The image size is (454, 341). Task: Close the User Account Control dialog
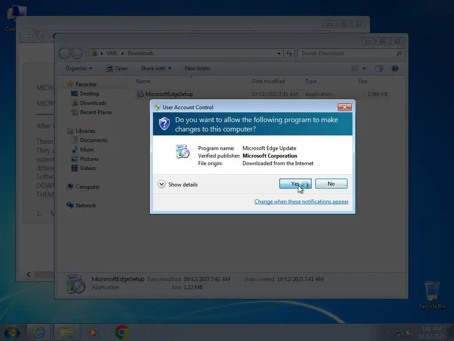(x=344, y=107)
